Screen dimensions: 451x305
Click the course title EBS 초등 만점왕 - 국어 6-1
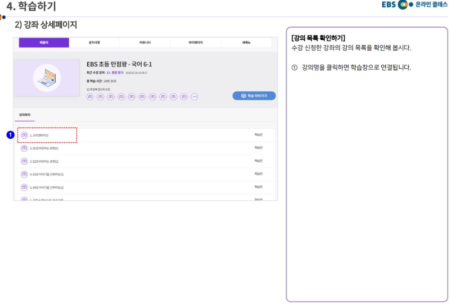point(119,64)
